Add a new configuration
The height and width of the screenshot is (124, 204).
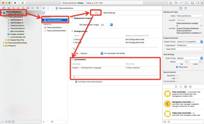(74, 49)
